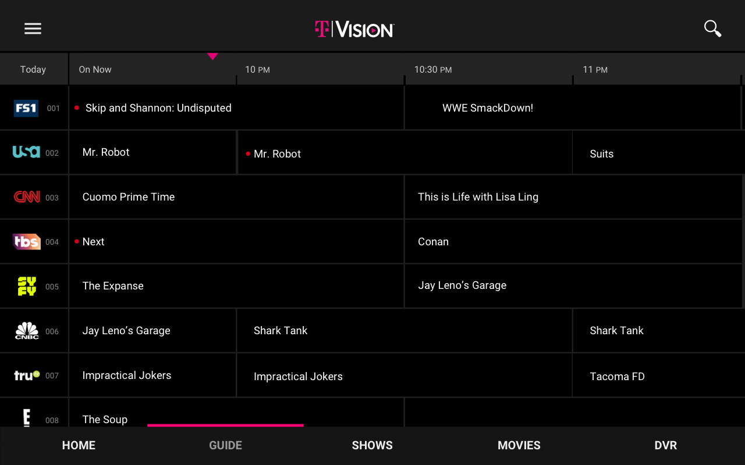The height and width of the screenshot is (465, 745).
Task: Click the T-Vision logo
Action: pos(354,29)
